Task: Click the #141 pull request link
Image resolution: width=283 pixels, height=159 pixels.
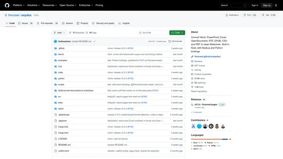Action: point(155,90)
